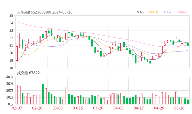
Task: Click the 04-17 date axis label
Action: (139, 108)
